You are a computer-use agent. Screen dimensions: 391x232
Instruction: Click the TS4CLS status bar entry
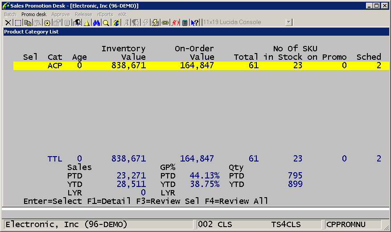point(286,224)
